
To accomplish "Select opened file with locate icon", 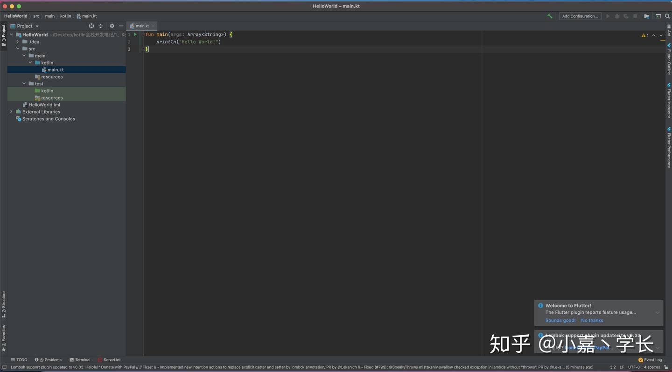I will click(x=91, y=26).
